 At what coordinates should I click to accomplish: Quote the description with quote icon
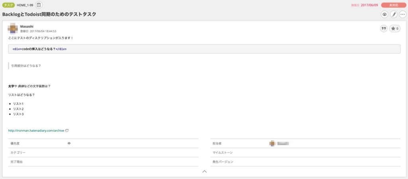[x=384, y=29]
